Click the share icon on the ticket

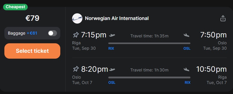223,18
